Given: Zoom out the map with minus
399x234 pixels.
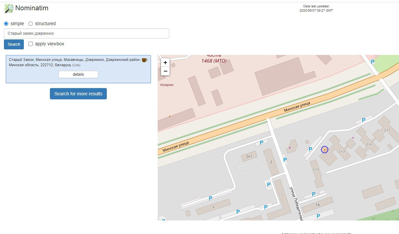Looking at the screenshot, I should (165, 71).
